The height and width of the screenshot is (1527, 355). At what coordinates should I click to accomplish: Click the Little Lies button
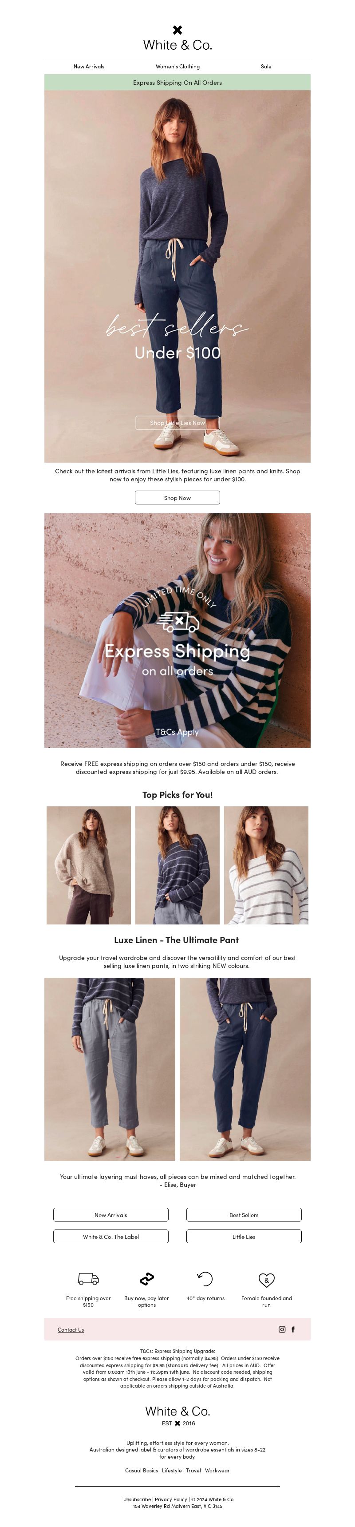(244, 1237)
